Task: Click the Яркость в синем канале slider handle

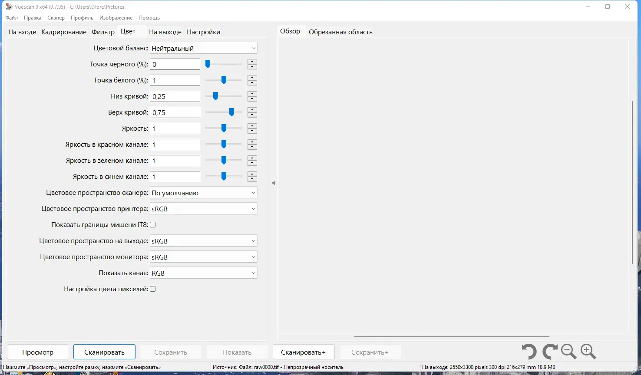Action: pos(224,177)
